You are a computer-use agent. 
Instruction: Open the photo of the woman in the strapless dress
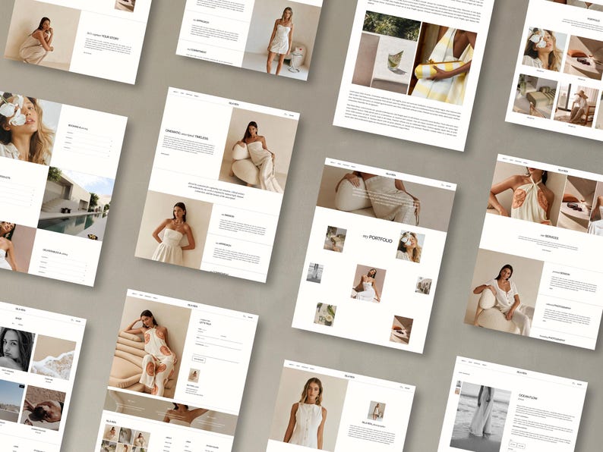coord(173,231)
